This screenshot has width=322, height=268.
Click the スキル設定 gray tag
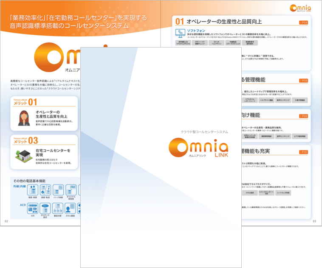(x=250, y=193)
